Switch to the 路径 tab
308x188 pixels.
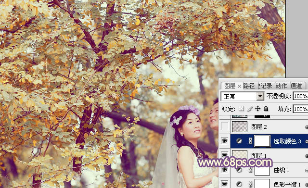click(x=249, y=86)
